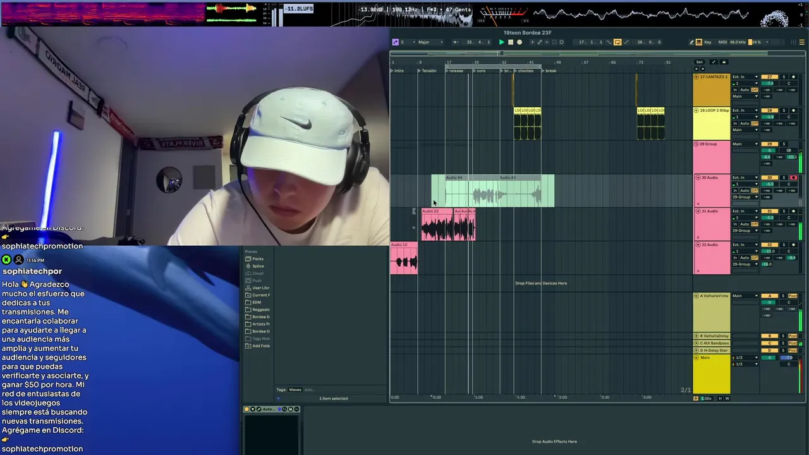Toggle the highlighted Loop switch

point(617,42)
